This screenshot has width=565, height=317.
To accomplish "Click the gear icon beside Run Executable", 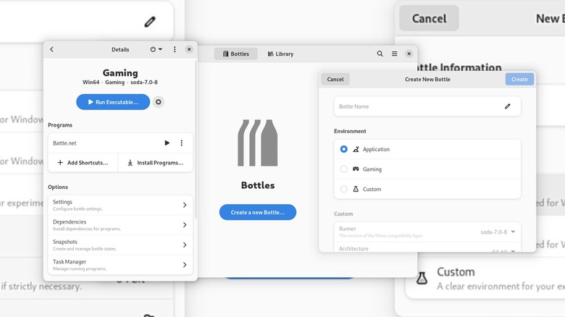I will 159,102.
